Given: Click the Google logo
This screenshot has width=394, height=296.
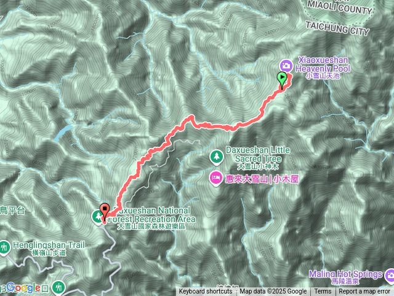Looking at the screenshot, I should point(24,288).
